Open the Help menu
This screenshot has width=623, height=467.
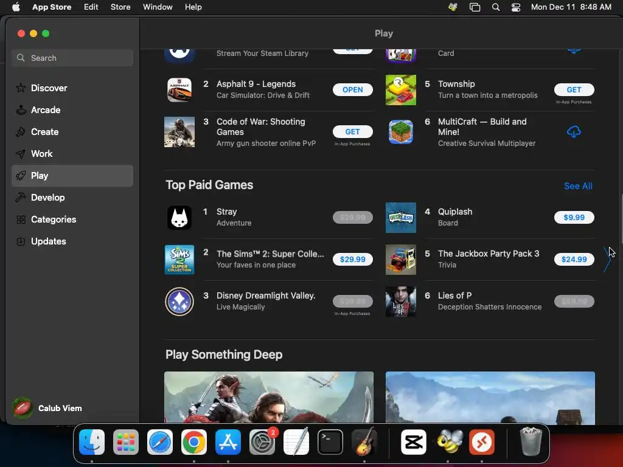click(x=193, y=7)
